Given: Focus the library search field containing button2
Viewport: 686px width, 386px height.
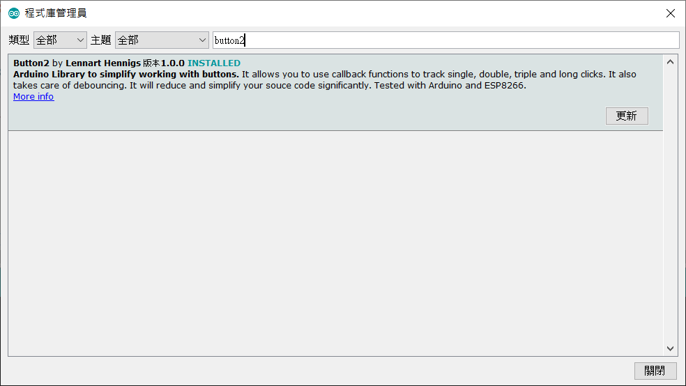Looking at the screenshot, I should [x=445, y=40].
